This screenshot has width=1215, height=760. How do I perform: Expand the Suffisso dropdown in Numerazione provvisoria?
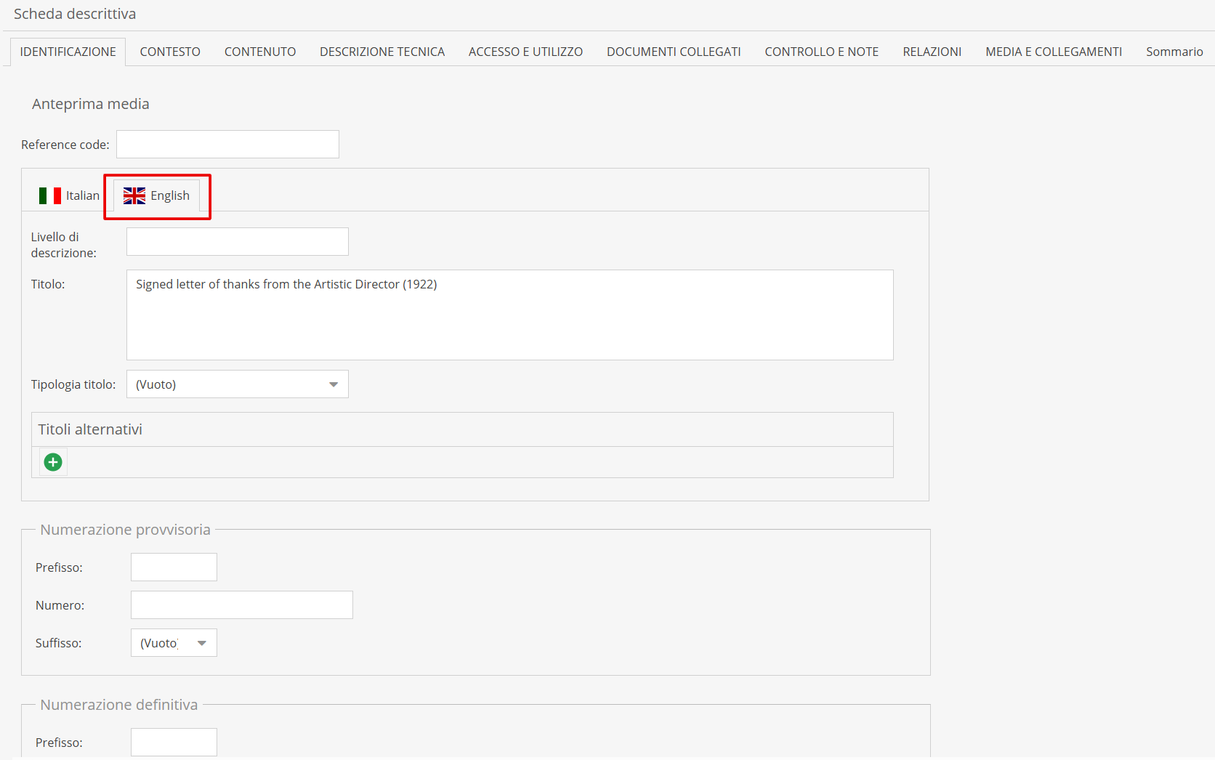(174, 643)
